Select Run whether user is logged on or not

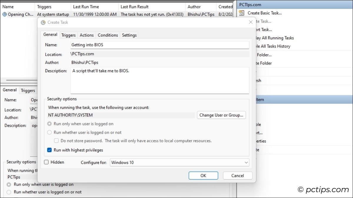[50, 132]
